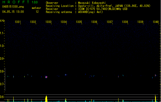Image resolution: width=161 pixels, height=102 pixels.
Task: Click the Receiving Location field label
Action: [60, 6]
